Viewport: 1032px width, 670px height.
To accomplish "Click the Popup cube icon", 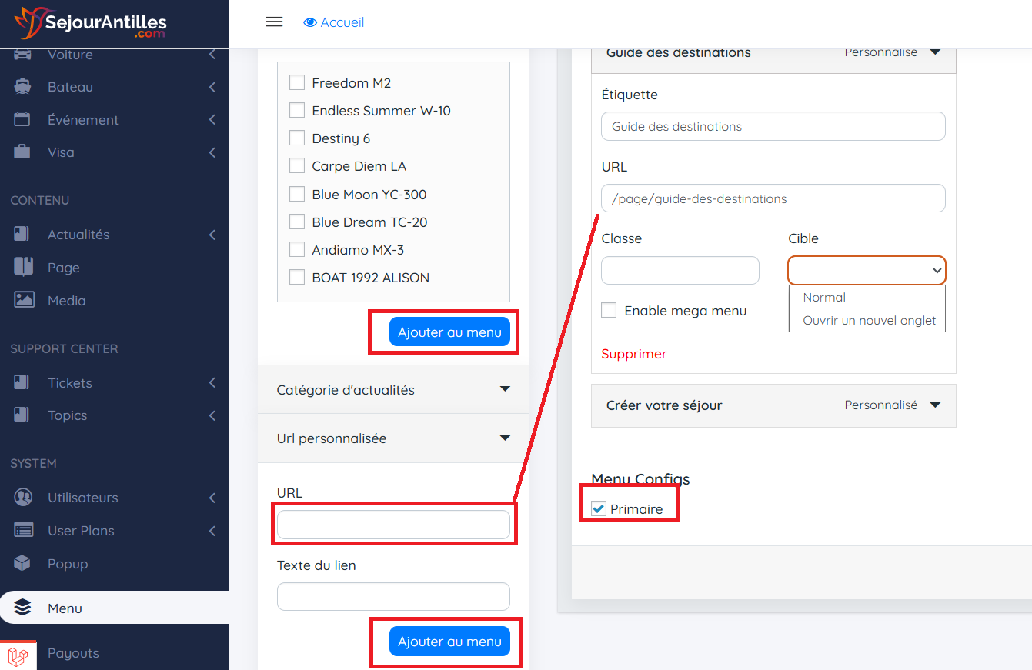I will 22,564.
